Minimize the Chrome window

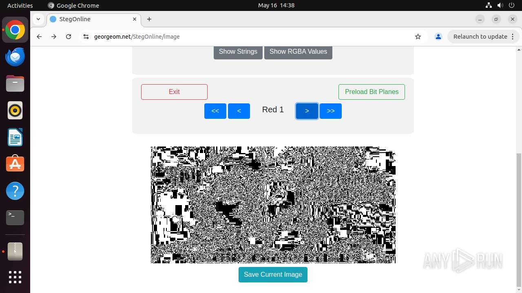click(480, 19)
